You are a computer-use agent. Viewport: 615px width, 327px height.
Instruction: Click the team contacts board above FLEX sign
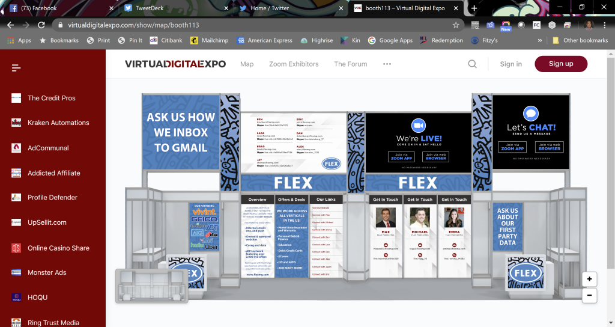293,143
